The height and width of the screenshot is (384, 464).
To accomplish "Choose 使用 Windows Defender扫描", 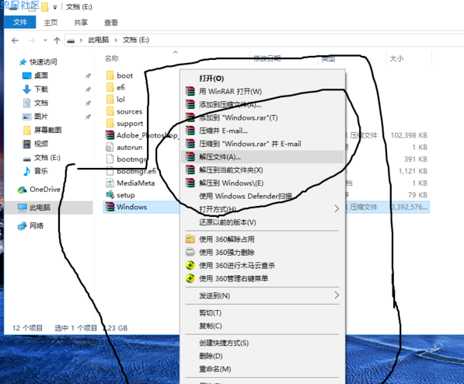I will (x=262, y=196).
